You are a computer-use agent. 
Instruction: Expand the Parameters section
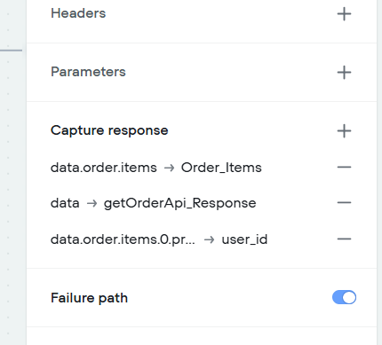tap(88, 72)
